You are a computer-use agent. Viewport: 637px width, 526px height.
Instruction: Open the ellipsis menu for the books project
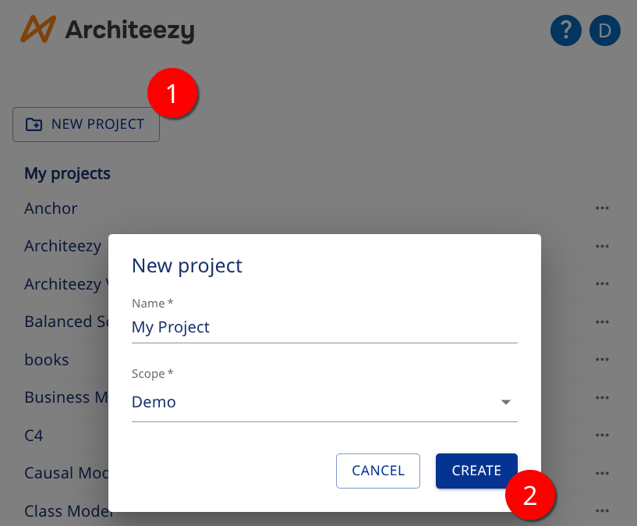click(602, 360)
